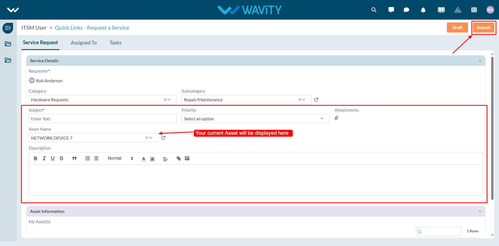Refresh the Subcategory field
Viewport: 499px width, 246px height.
(x=316, y=100)
